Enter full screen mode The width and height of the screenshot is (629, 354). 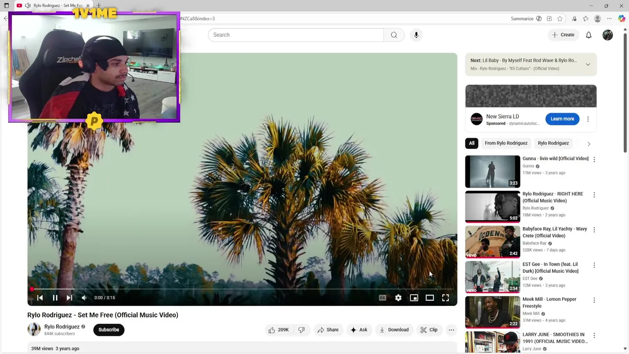(x=445, y=297)
